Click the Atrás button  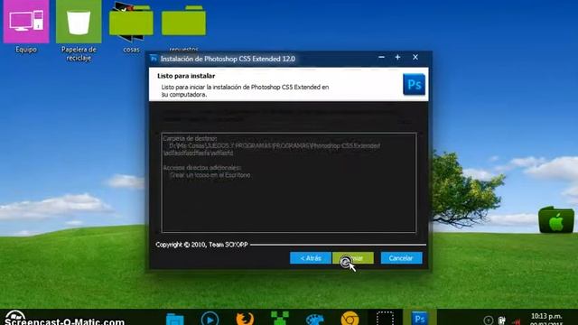pos(311,258)
